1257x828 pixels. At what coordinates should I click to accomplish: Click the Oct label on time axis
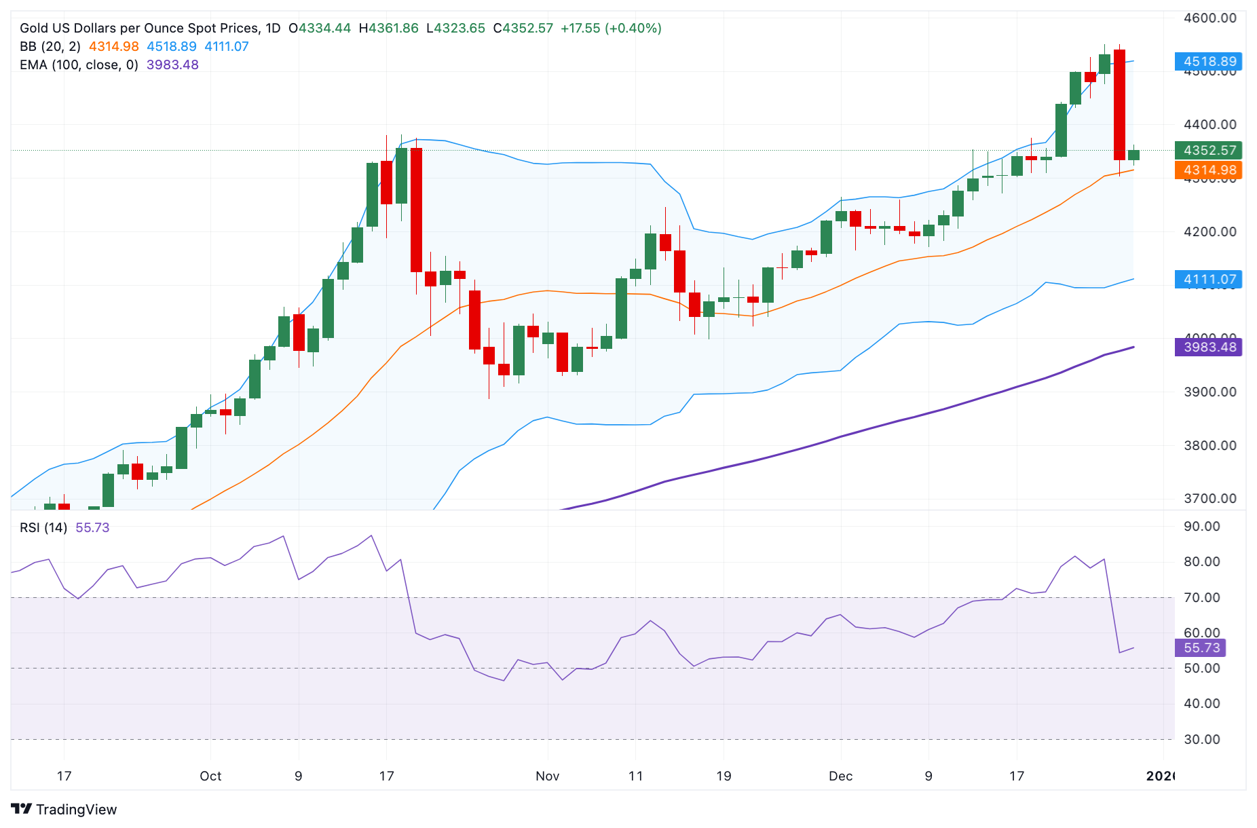point(210,776)
